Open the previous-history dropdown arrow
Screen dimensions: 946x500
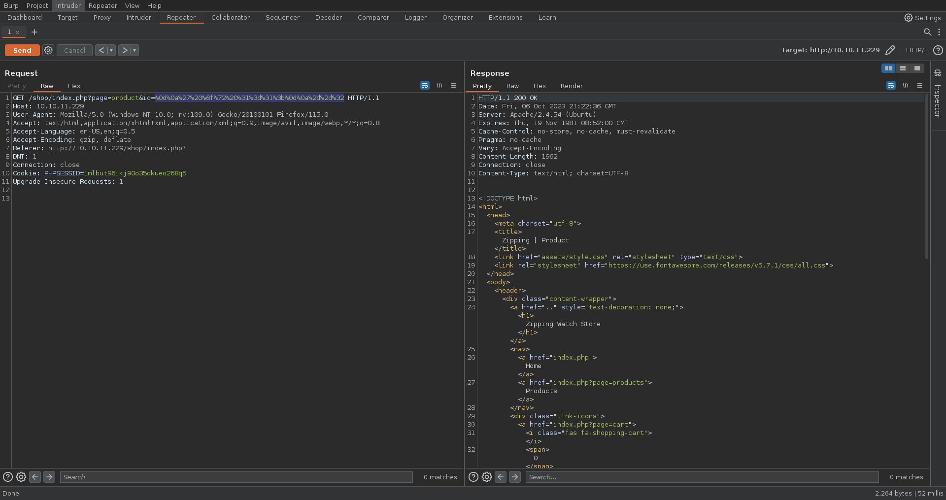click(x=111, y=50)
